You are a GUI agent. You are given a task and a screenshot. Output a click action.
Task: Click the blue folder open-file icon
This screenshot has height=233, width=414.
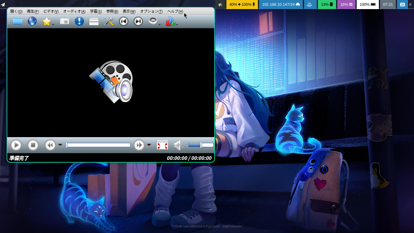pos(18,21)
